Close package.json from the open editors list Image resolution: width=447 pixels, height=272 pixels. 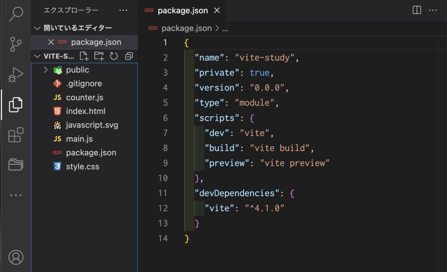(51, 42)
